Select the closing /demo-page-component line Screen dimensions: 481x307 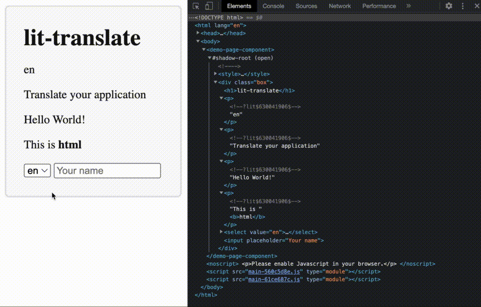point(242,256)
